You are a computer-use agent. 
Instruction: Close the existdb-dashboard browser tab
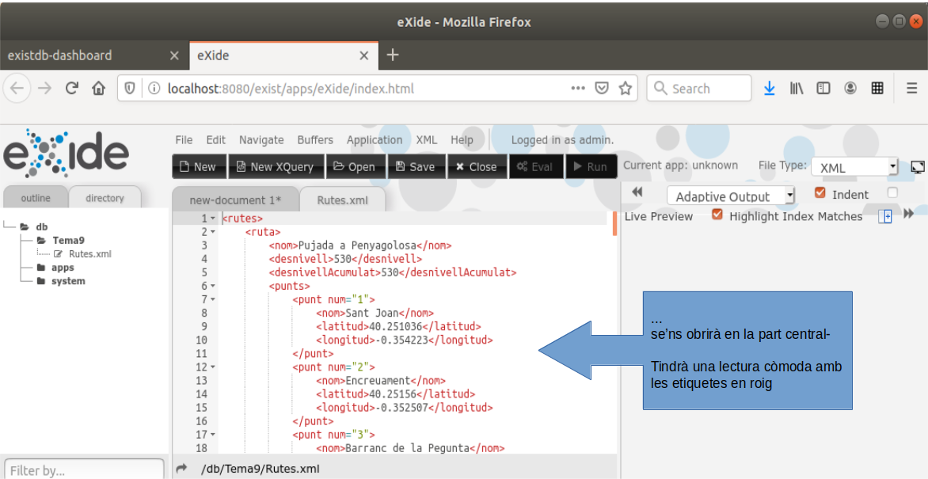tap(174, 55)
